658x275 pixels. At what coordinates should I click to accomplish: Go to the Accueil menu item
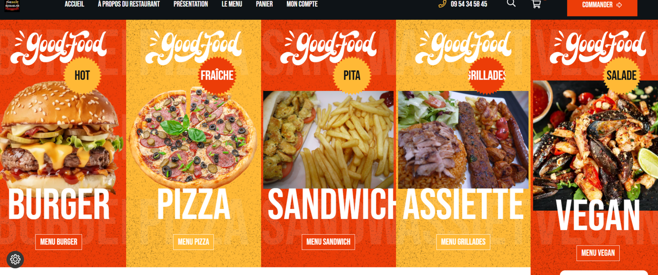coord(74,4)
